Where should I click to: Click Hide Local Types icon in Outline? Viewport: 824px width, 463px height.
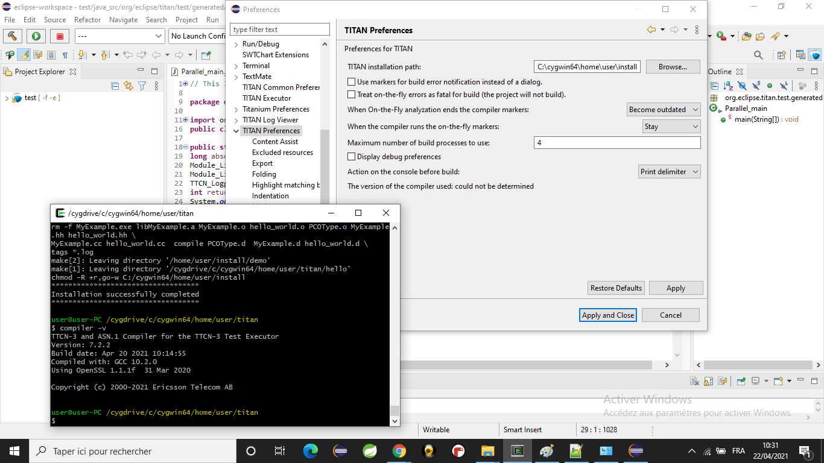click(783, 86)
